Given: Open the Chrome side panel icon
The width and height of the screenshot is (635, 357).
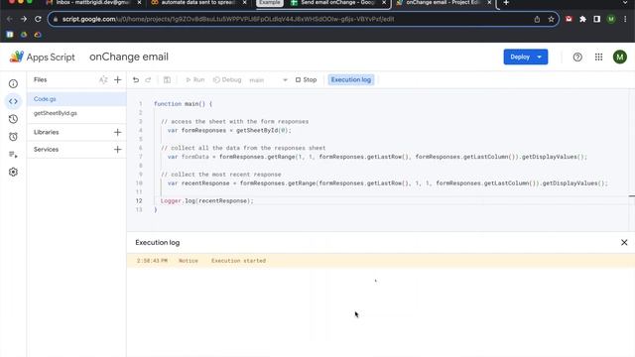Looking at the screenshot, I should click(x=597, y=19).
